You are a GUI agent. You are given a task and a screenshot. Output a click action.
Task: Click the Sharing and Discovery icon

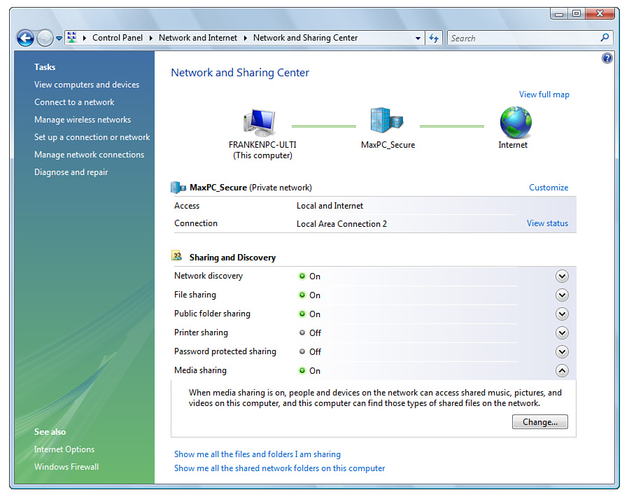point(177,256)
